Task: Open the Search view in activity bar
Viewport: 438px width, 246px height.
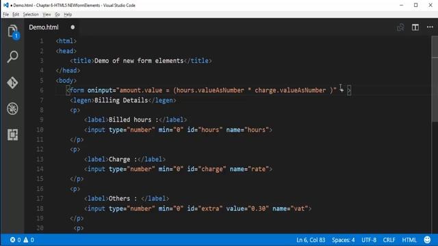Action: pos(12,57)
